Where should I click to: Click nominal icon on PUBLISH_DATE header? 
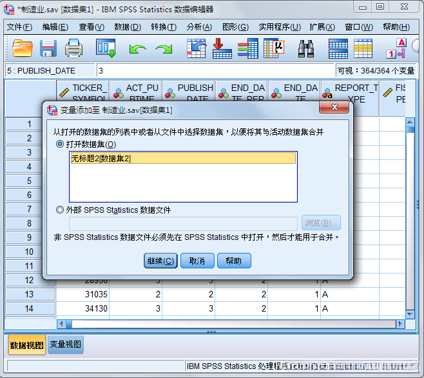(x=170, y=93)
